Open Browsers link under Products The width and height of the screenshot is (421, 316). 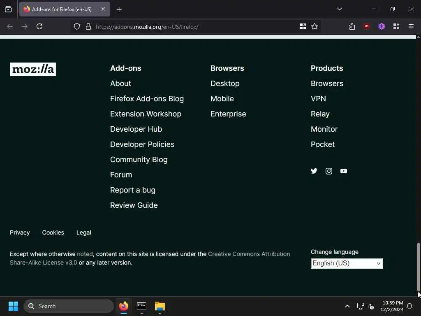coord(327,84)
